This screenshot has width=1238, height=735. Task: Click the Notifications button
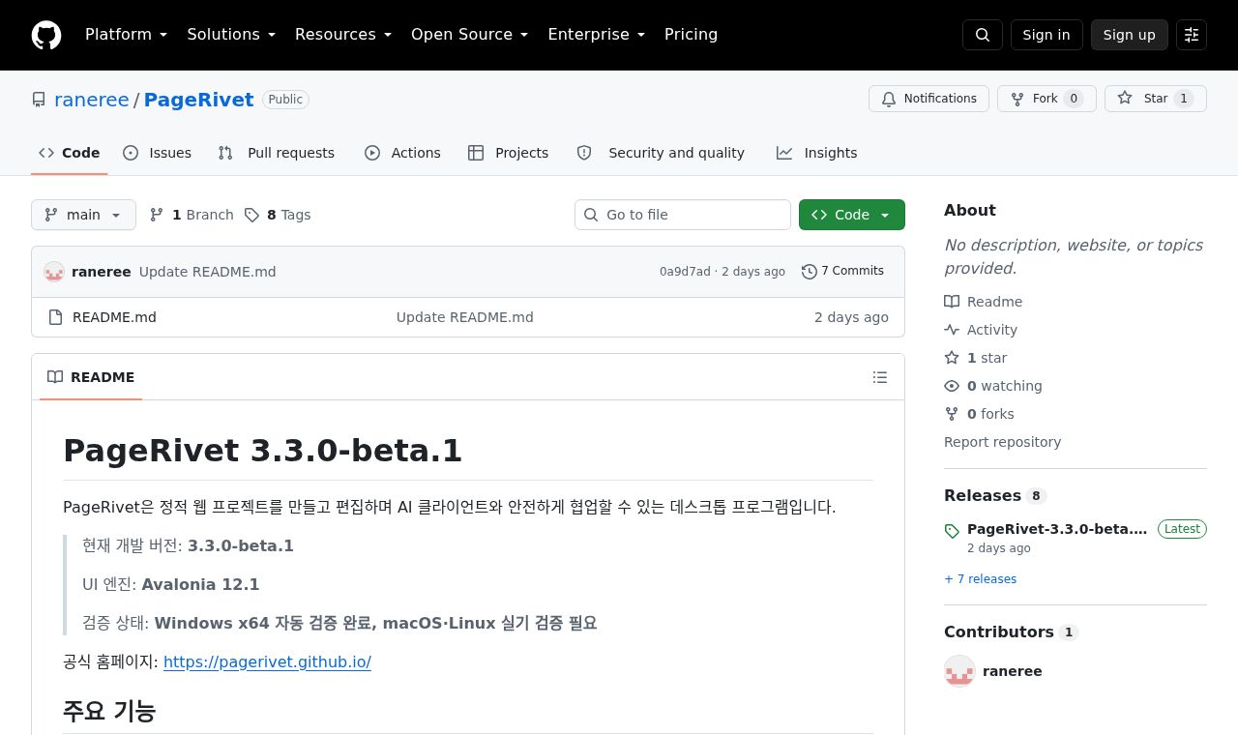click(x=929, y=99)
